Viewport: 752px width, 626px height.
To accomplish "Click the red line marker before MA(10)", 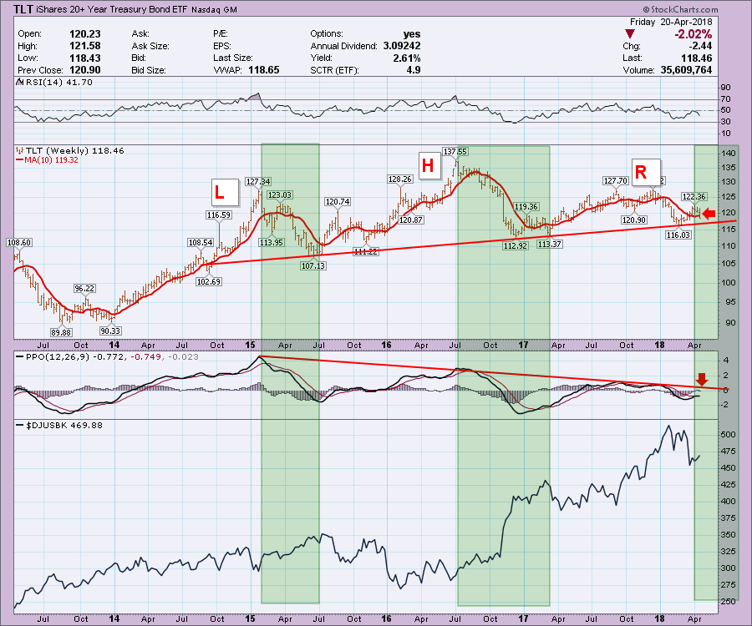I will [x=20, y=160].
